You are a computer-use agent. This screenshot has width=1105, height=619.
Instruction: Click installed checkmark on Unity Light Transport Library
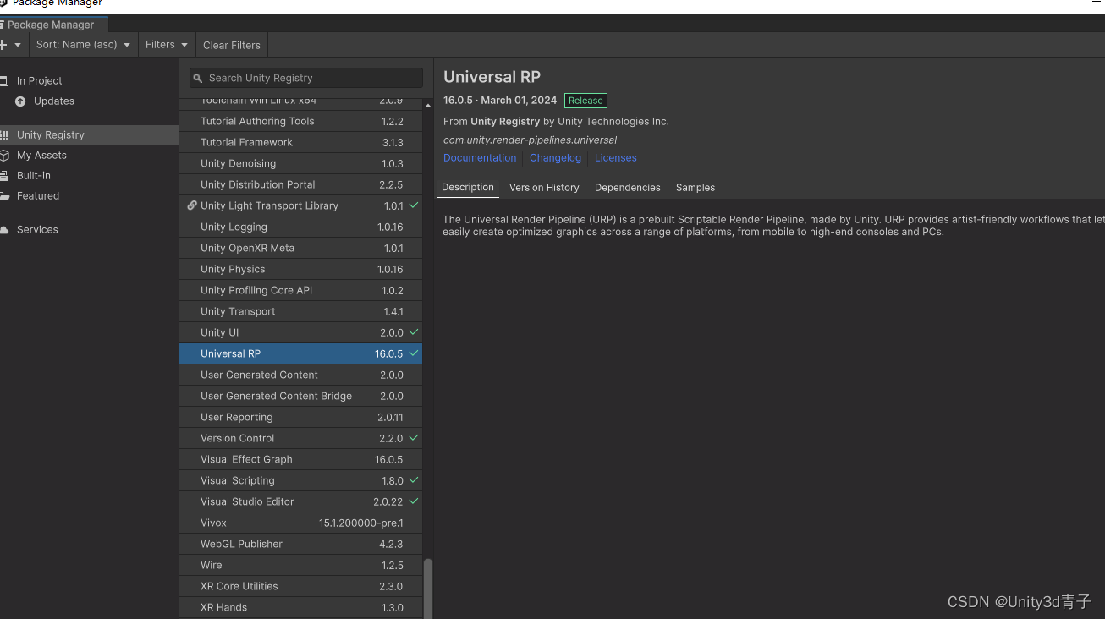[414, 205]
